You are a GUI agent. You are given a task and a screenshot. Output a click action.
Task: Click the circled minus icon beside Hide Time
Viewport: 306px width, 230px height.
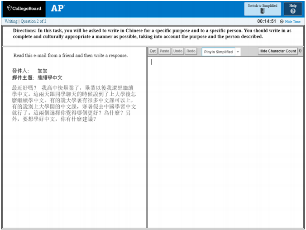[x=282, y=22]
